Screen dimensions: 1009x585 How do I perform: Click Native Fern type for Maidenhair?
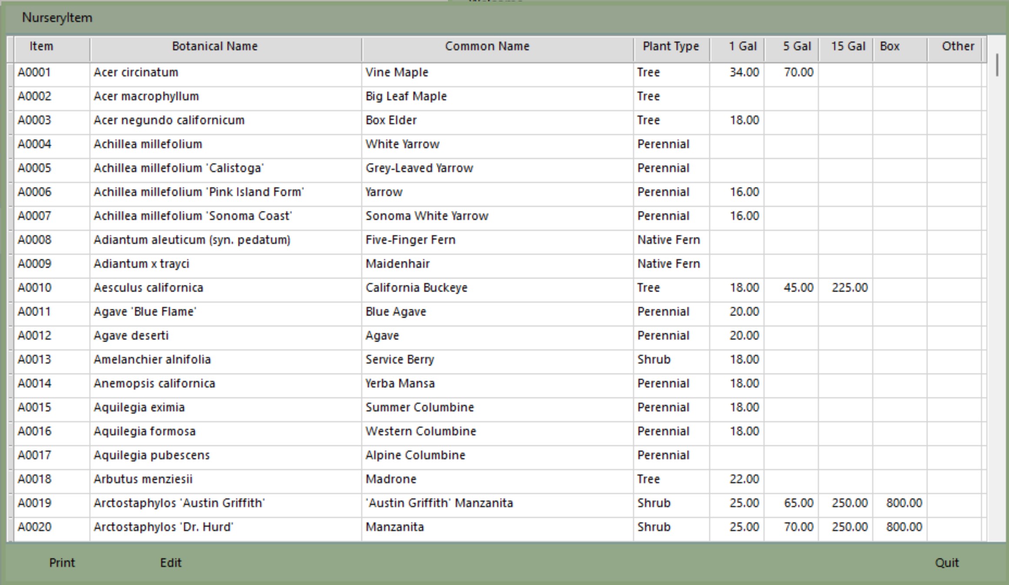pos(668,264)
